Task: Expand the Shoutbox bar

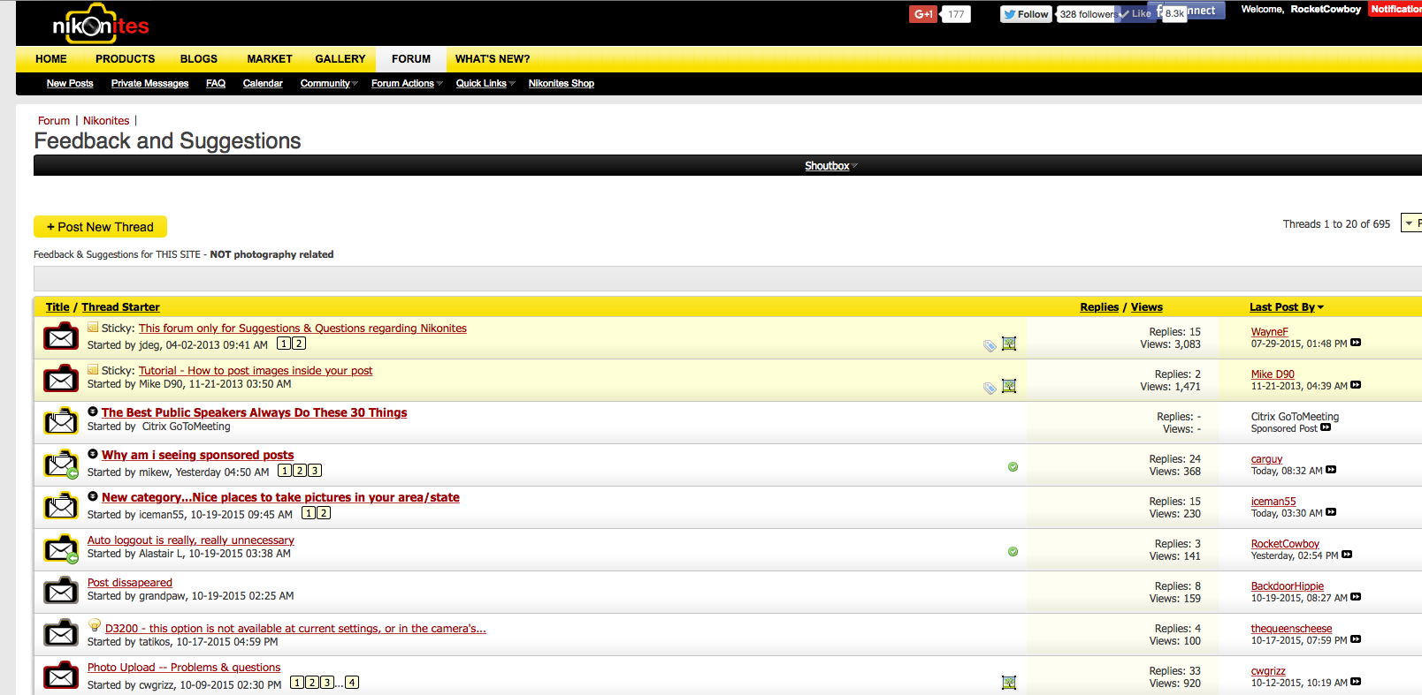Action: pos(829,166)
